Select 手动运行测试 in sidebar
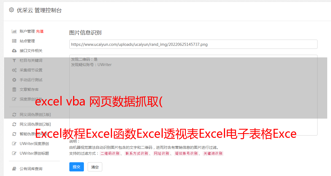331x176 pixels. click(31, 80)
